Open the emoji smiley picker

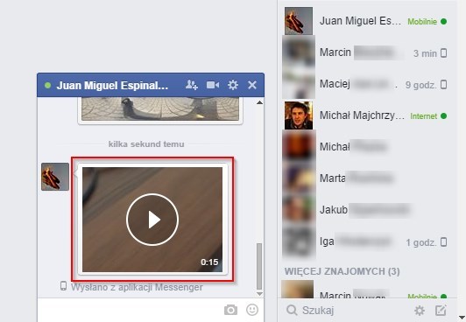click(x=252, y=310)
